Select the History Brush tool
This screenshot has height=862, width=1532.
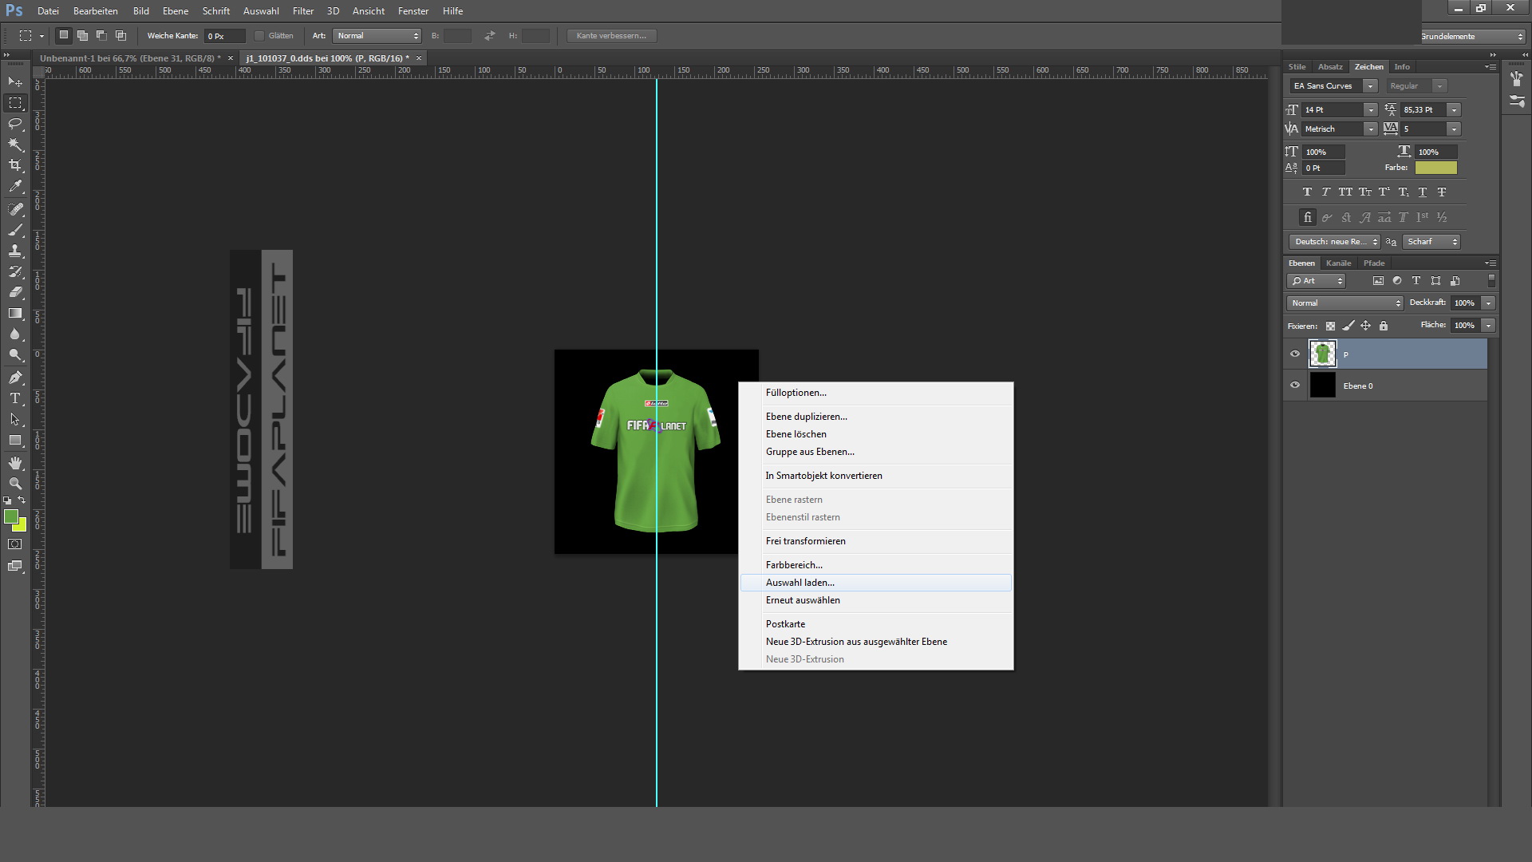pyautogui.click(x=15, y=271)
